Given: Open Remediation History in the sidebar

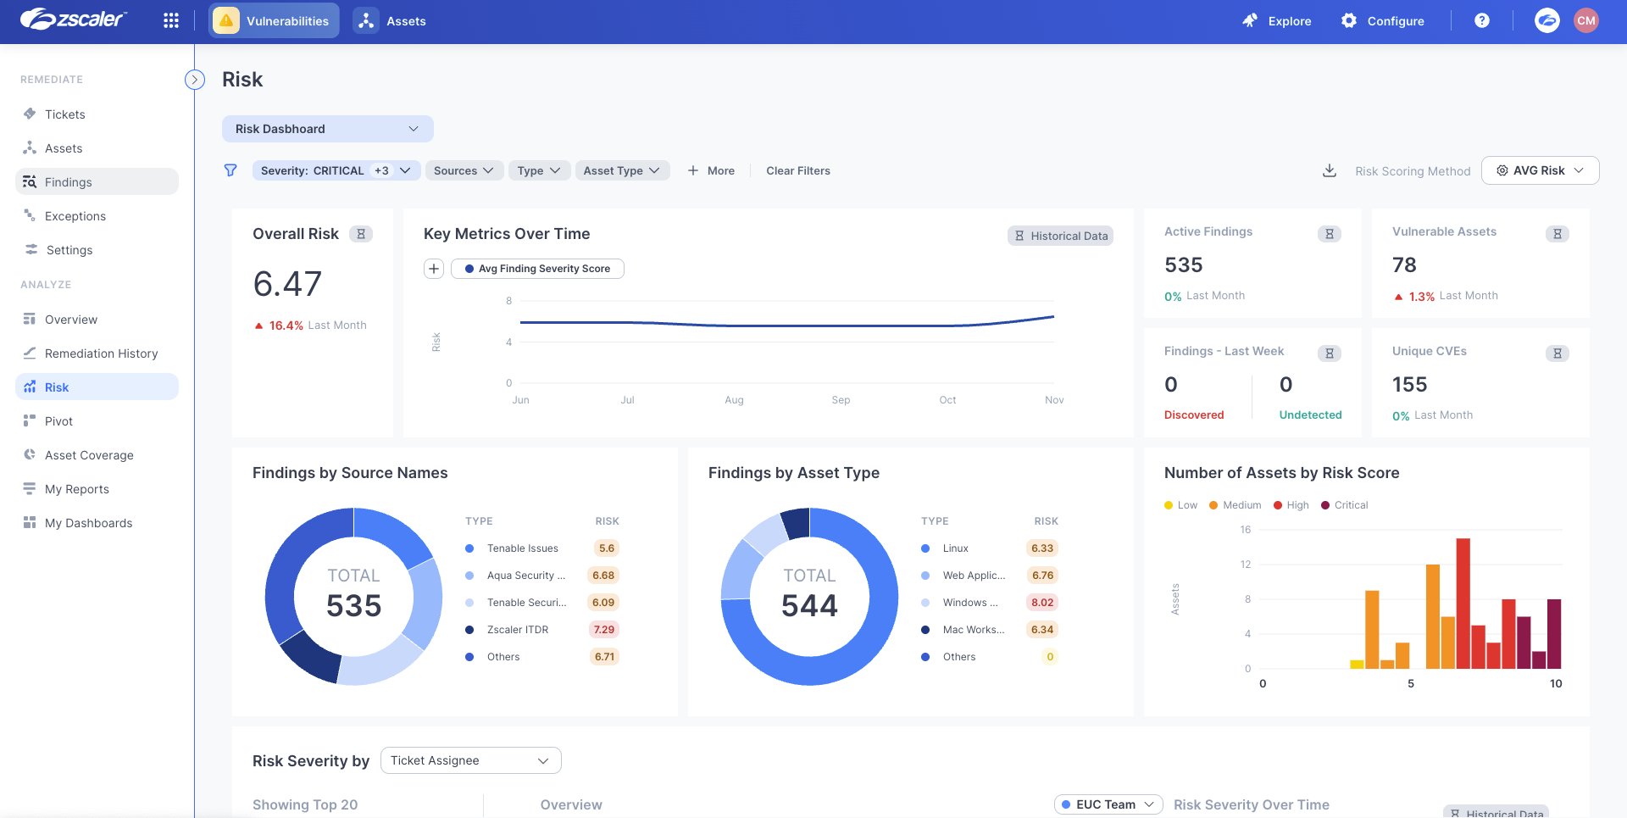Looking at the screenshot, I should (101, 353).
